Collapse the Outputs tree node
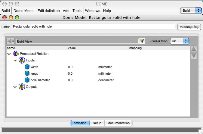The image size is (203, 134). click(15, 87)
